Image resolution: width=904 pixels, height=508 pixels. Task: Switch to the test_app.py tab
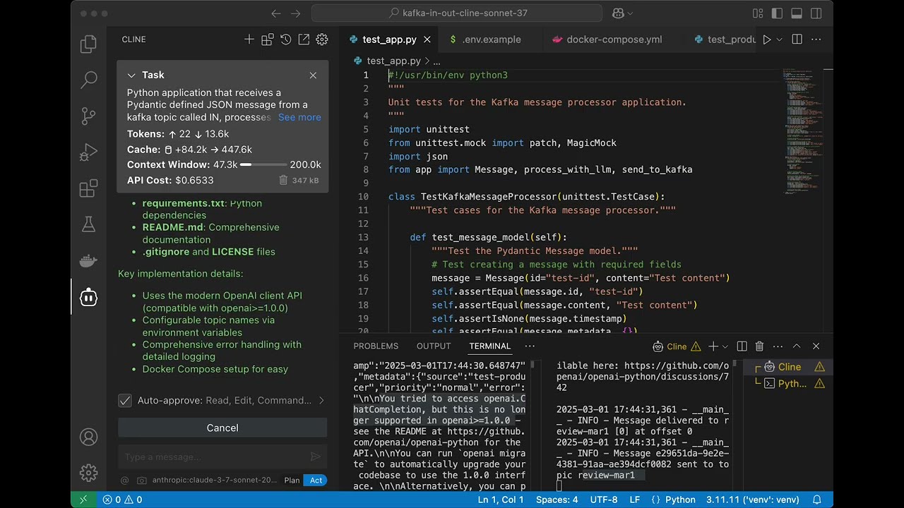(x=389, y=40)
